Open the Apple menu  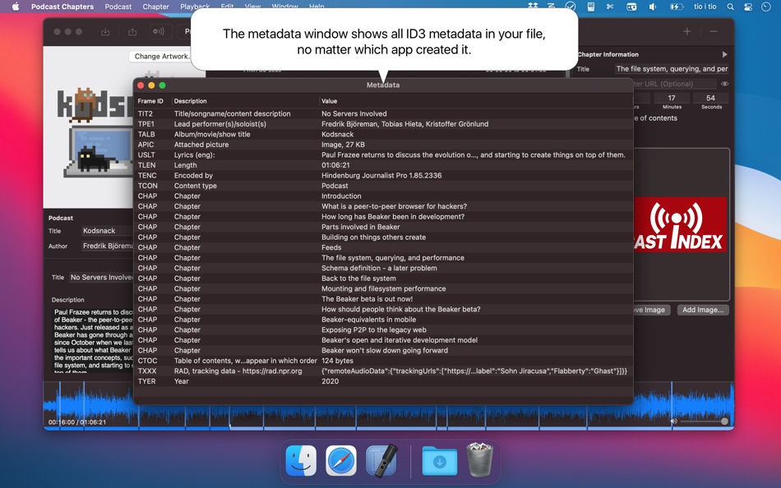click(x=16, y=7)
